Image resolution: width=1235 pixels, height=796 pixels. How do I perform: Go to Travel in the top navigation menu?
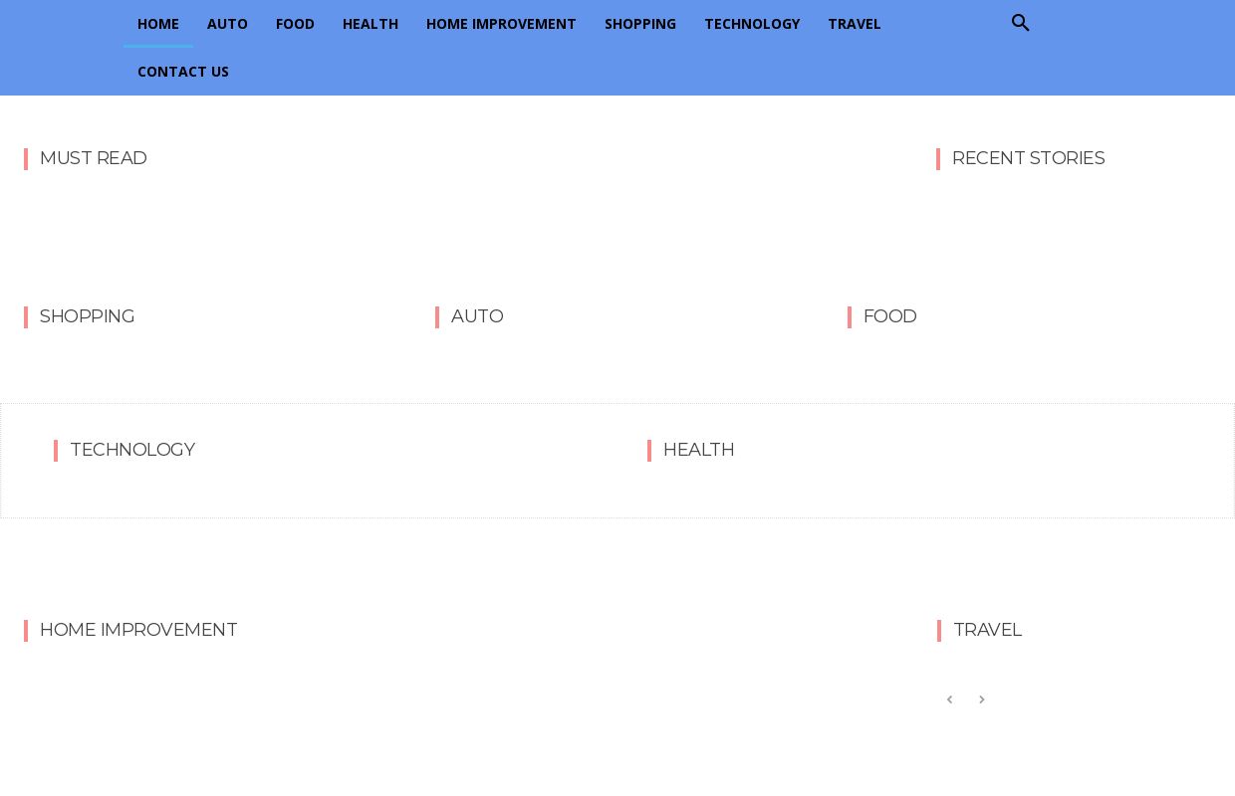(855, 24)
